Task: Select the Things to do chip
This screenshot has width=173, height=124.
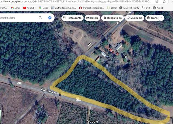Action: pos(112,18)
